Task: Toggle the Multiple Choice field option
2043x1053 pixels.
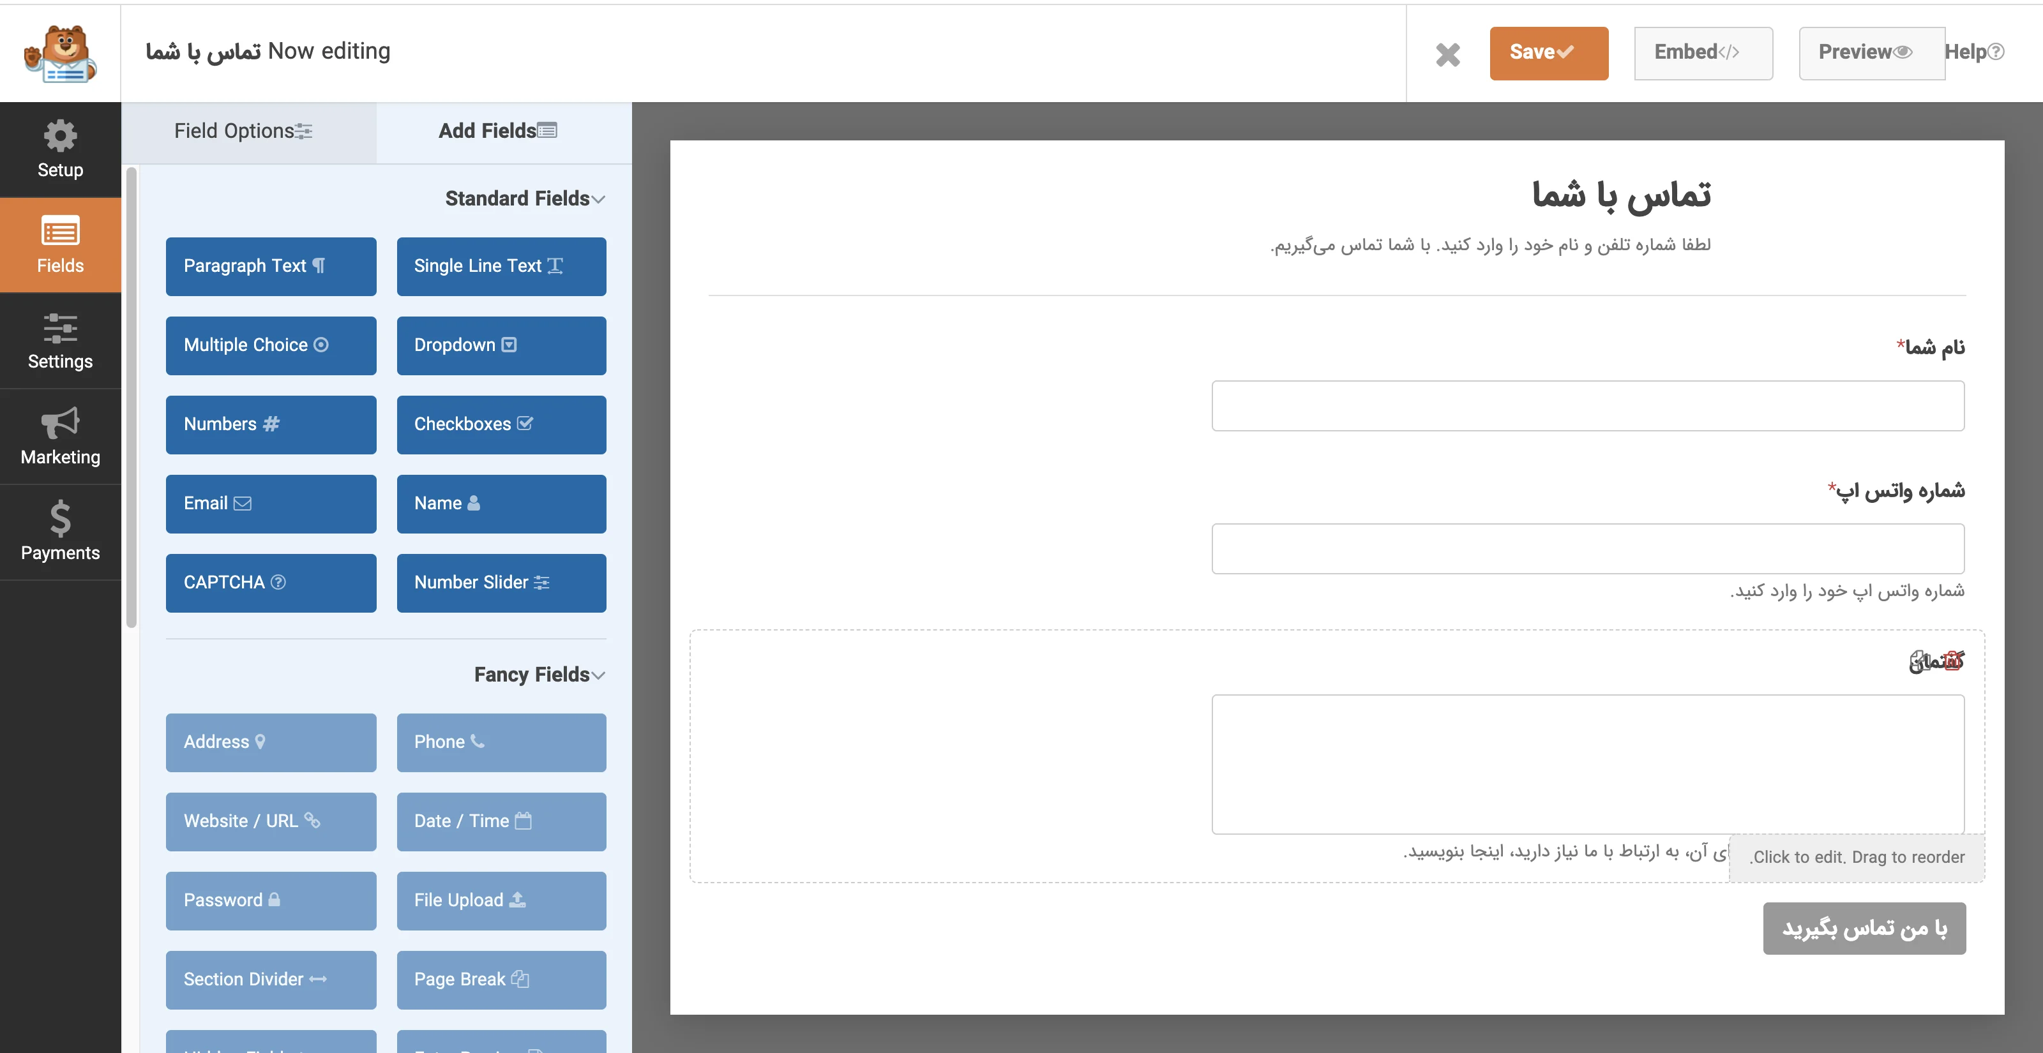Action: point(269,344)
